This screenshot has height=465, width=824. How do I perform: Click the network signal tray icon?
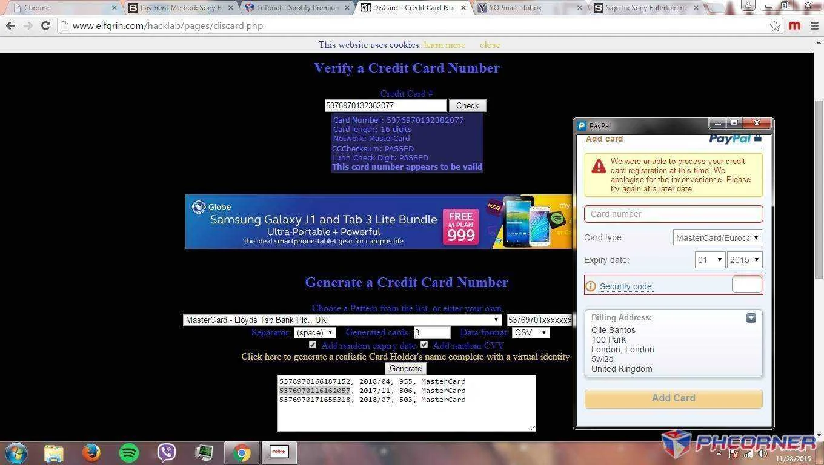pyautogui.click(x=748, y=453)
